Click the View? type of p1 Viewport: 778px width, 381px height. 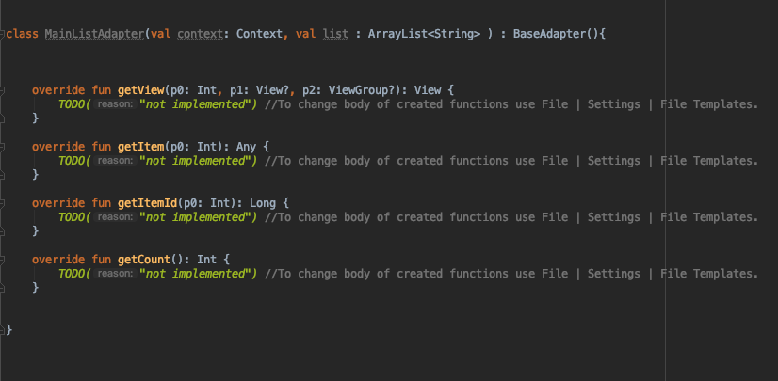[x=273, y=90]
